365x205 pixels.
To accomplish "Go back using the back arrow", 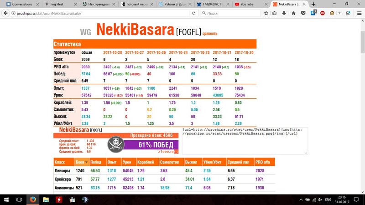I will click(5, 13).
